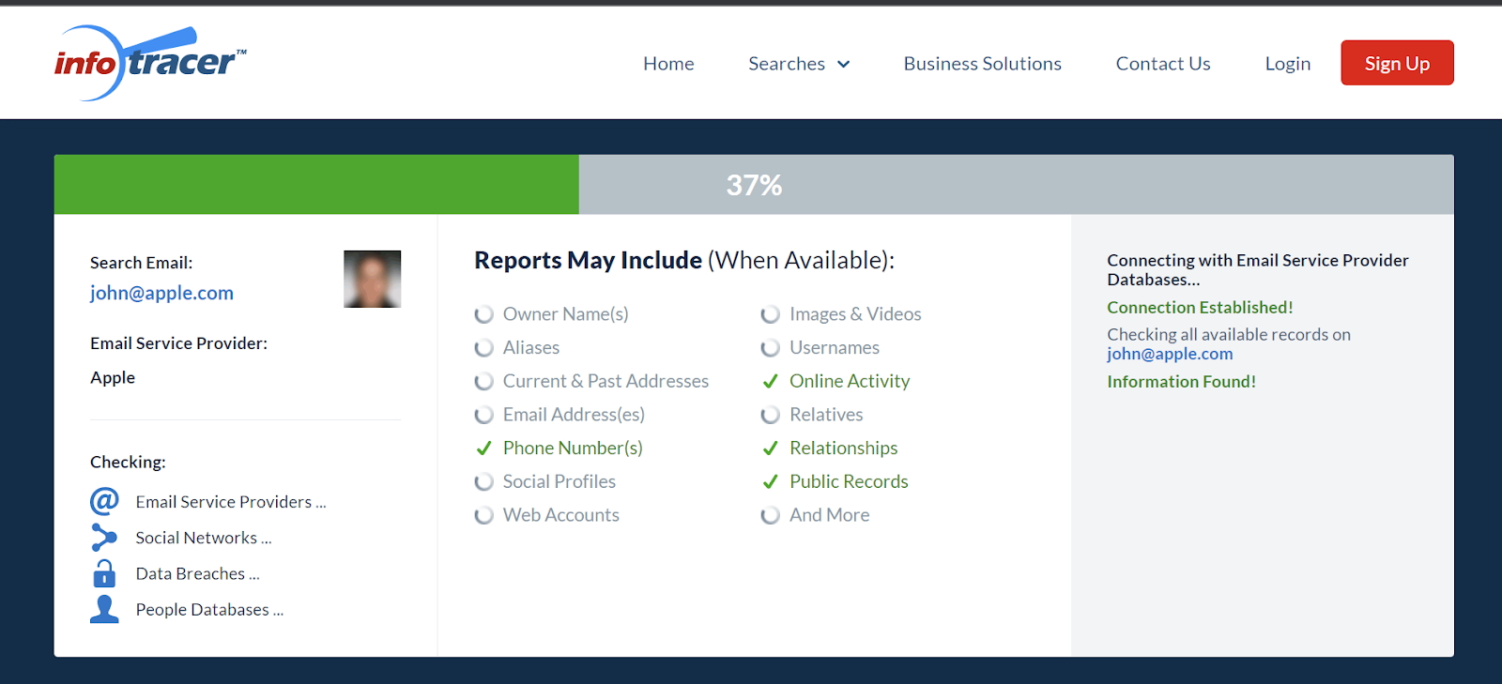Image resolution: width=1502 pixels, height=684 pixels.
Task: Click john@apple.com under Search Email
Action: pyautogui.click(x=161, y=293)
